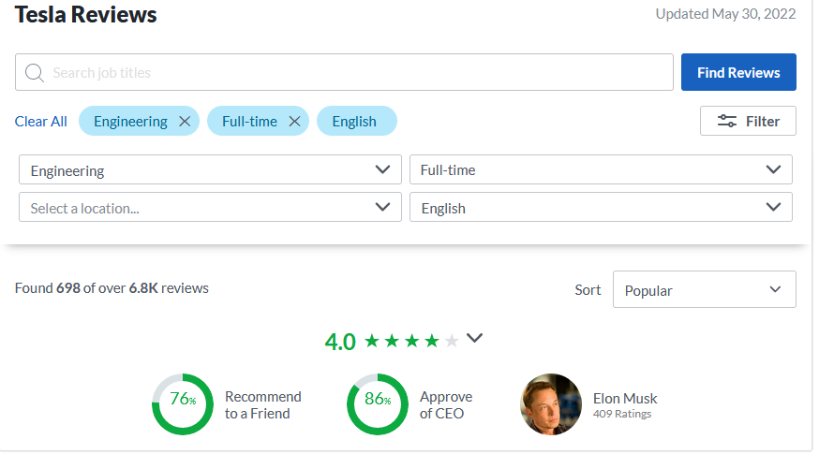
Task: Open the Engineering job function dropdown
Action: (210, 170)
